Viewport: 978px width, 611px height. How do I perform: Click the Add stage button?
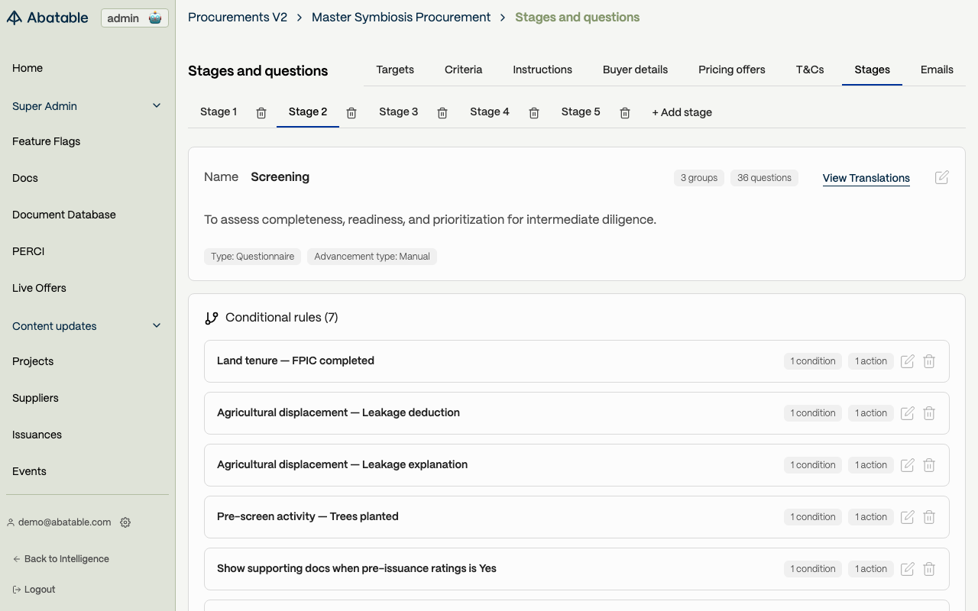click(682, 112)
